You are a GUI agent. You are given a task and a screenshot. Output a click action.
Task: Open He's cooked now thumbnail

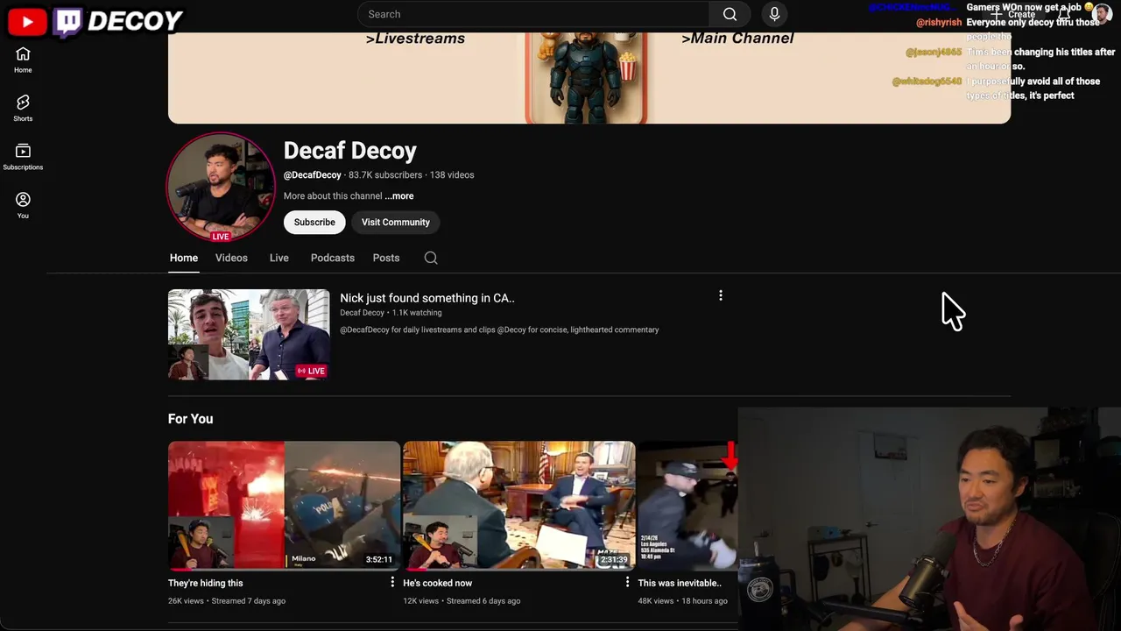(518, 505)
